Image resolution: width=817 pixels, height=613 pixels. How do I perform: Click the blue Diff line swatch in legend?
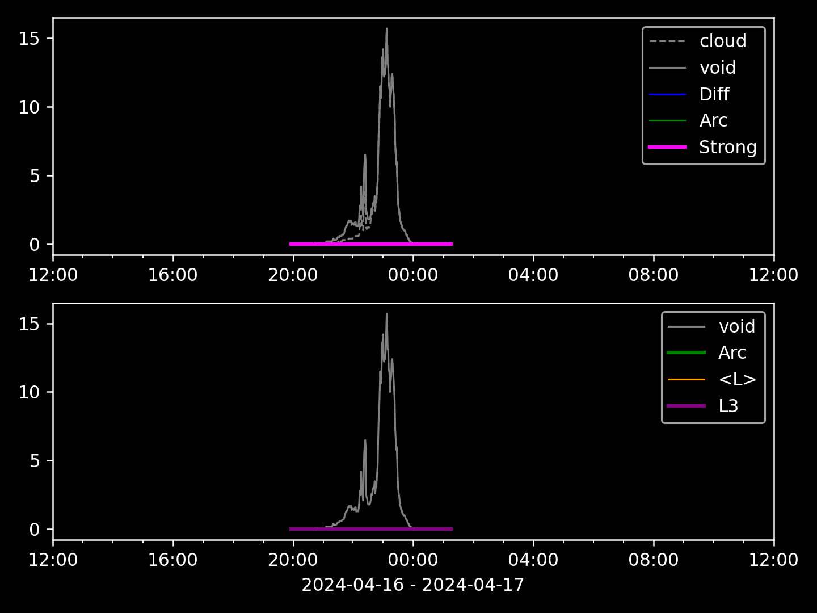coord(668,94)
